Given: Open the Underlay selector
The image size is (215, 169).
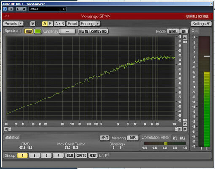Looking at the screenshot, I should (67, 31).
